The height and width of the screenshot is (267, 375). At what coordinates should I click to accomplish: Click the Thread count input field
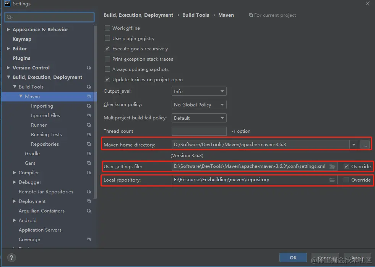coord(199,131)
